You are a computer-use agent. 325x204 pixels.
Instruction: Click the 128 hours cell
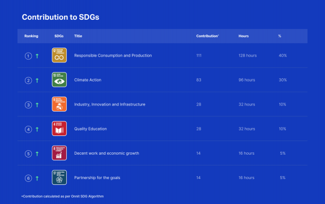247,56
